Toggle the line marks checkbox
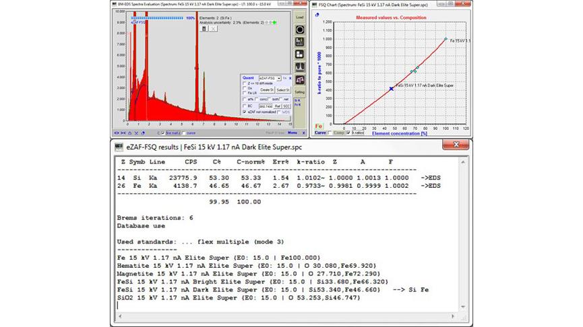This screenshot has width=583, height=327. (163, 133)
